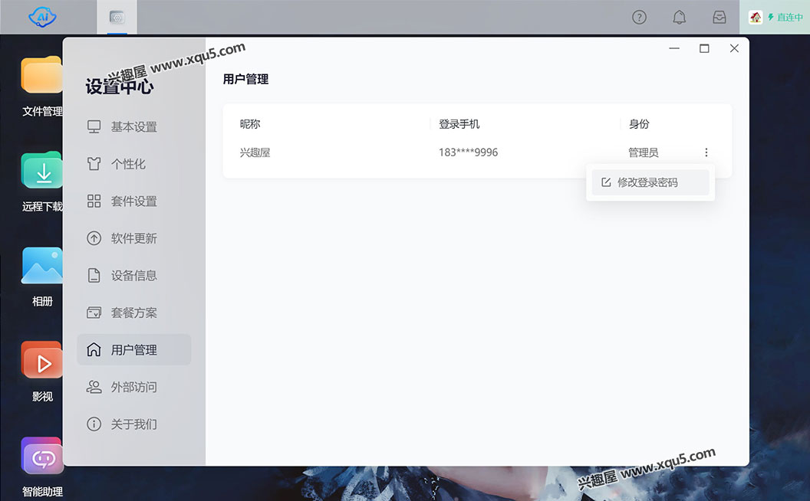
Task: Click the home icon beside 用户管理
Action: point(94,350)
